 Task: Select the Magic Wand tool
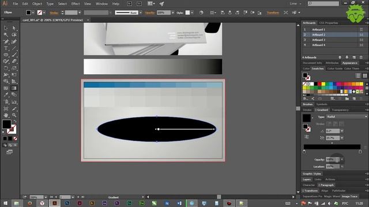6,34
